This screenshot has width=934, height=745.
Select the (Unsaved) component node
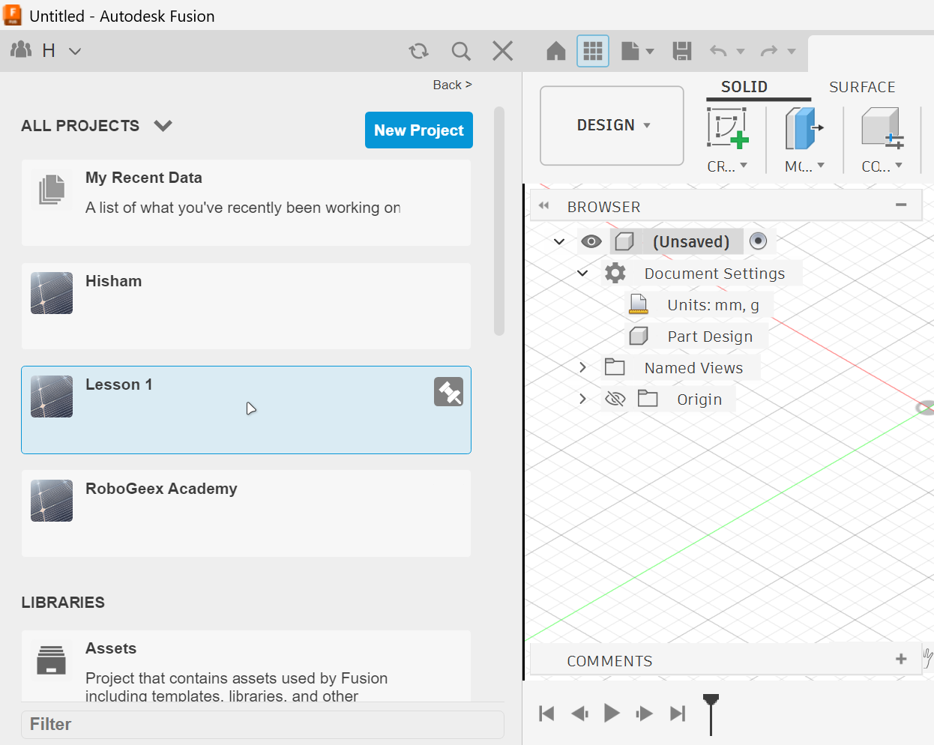pos(690,241)
